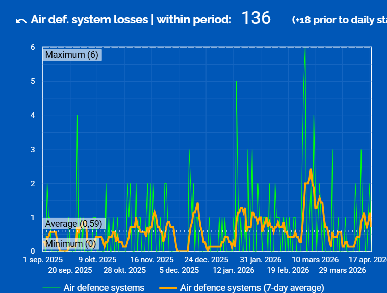The image size is (387, 293).
Task: Click the y-axis value 5 label
Action: [x=33, y=81]
